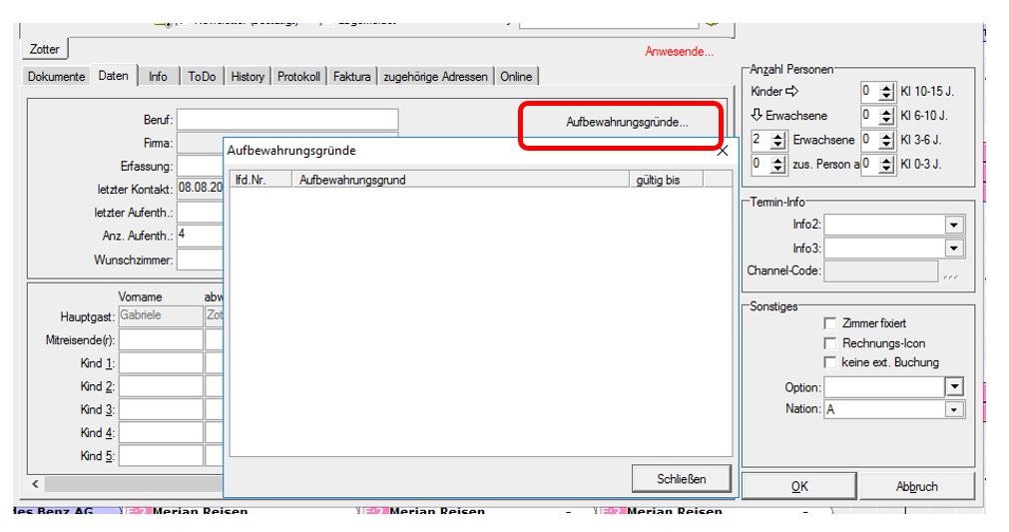Click the lfd.Nr. column header
The width and height of the screenshot is (1009, 532).
[260, 180]
